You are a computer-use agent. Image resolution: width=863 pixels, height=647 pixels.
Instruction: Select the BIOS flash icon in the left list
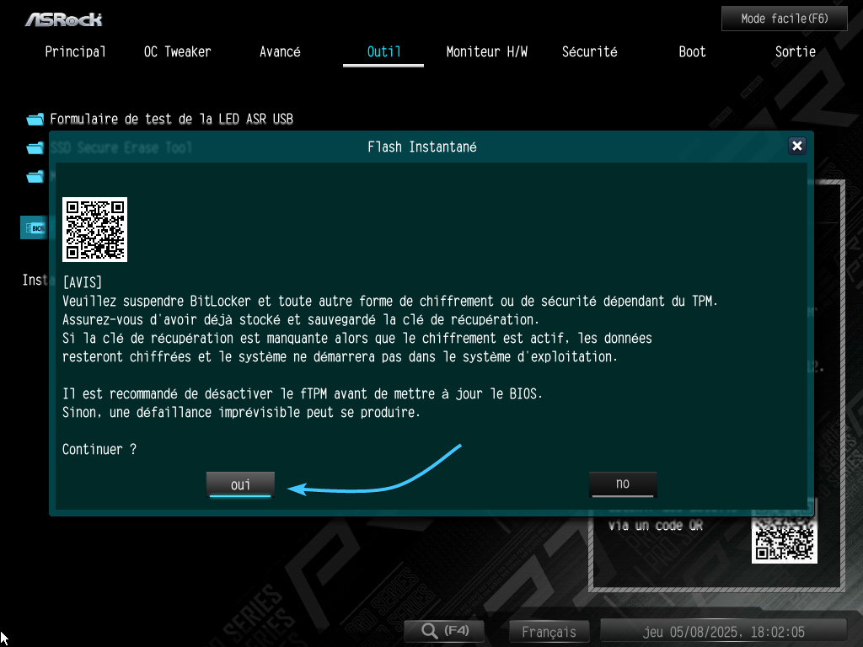tap(34, 227)
